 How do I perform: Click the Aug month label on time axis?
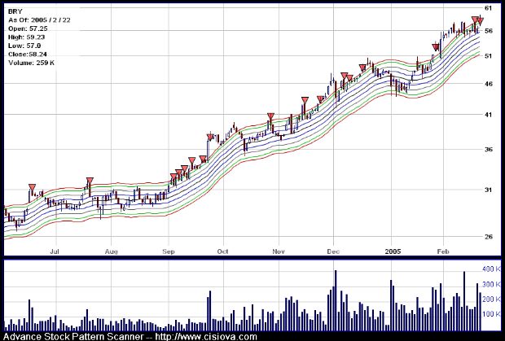(111, 251)
